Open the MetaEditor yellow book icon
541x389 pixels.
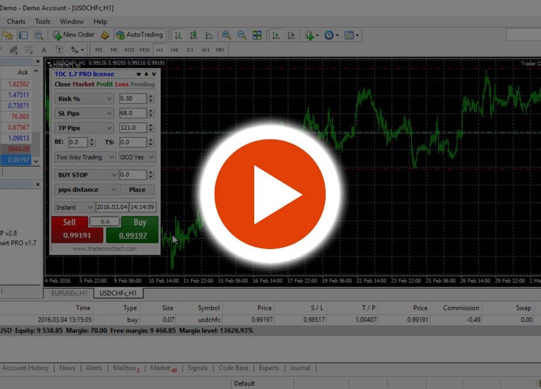click(105, 35)
